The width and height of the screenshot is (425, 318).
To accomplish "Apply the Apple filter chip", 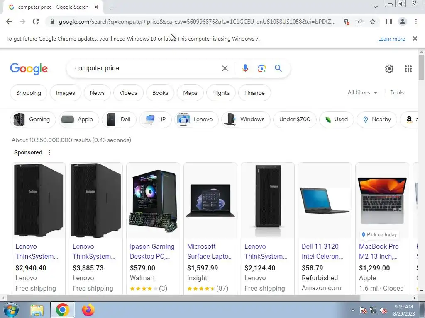I will pos(78,120).
